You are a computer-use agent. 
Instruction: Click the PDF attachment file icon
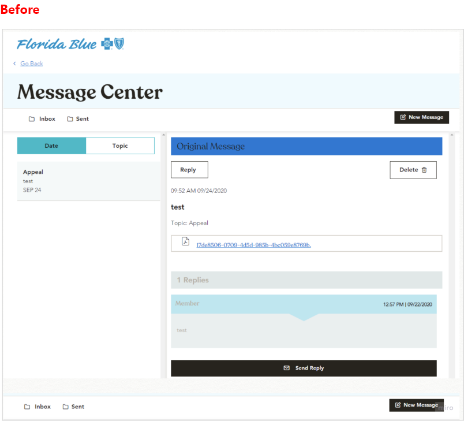185,241
